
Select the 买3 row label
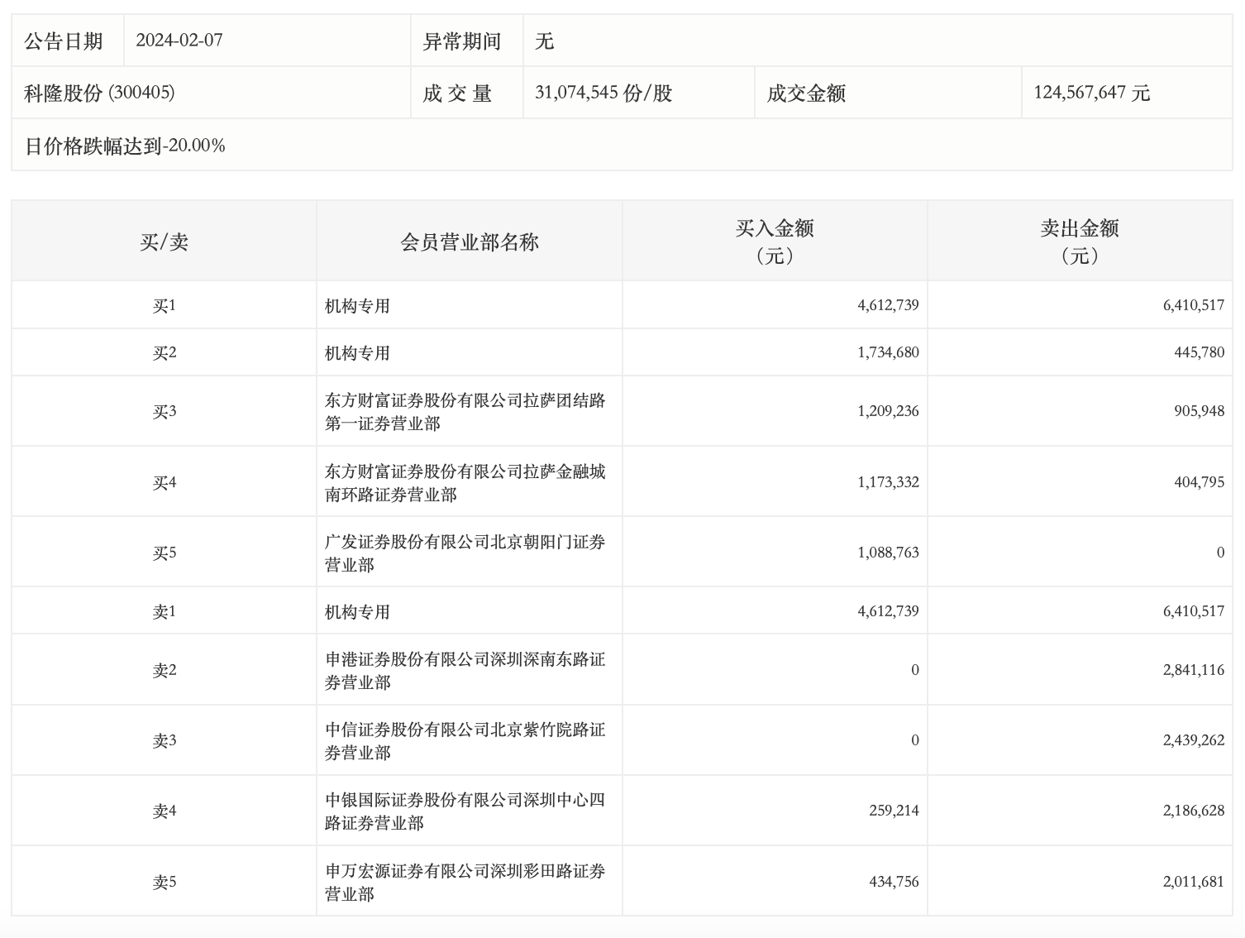(x=164, y=411)
